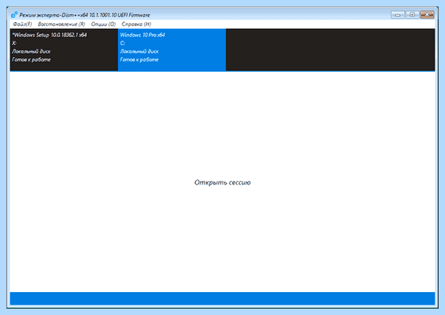
Task: Open the Файл (F) menu
Action: coord(22,24)
